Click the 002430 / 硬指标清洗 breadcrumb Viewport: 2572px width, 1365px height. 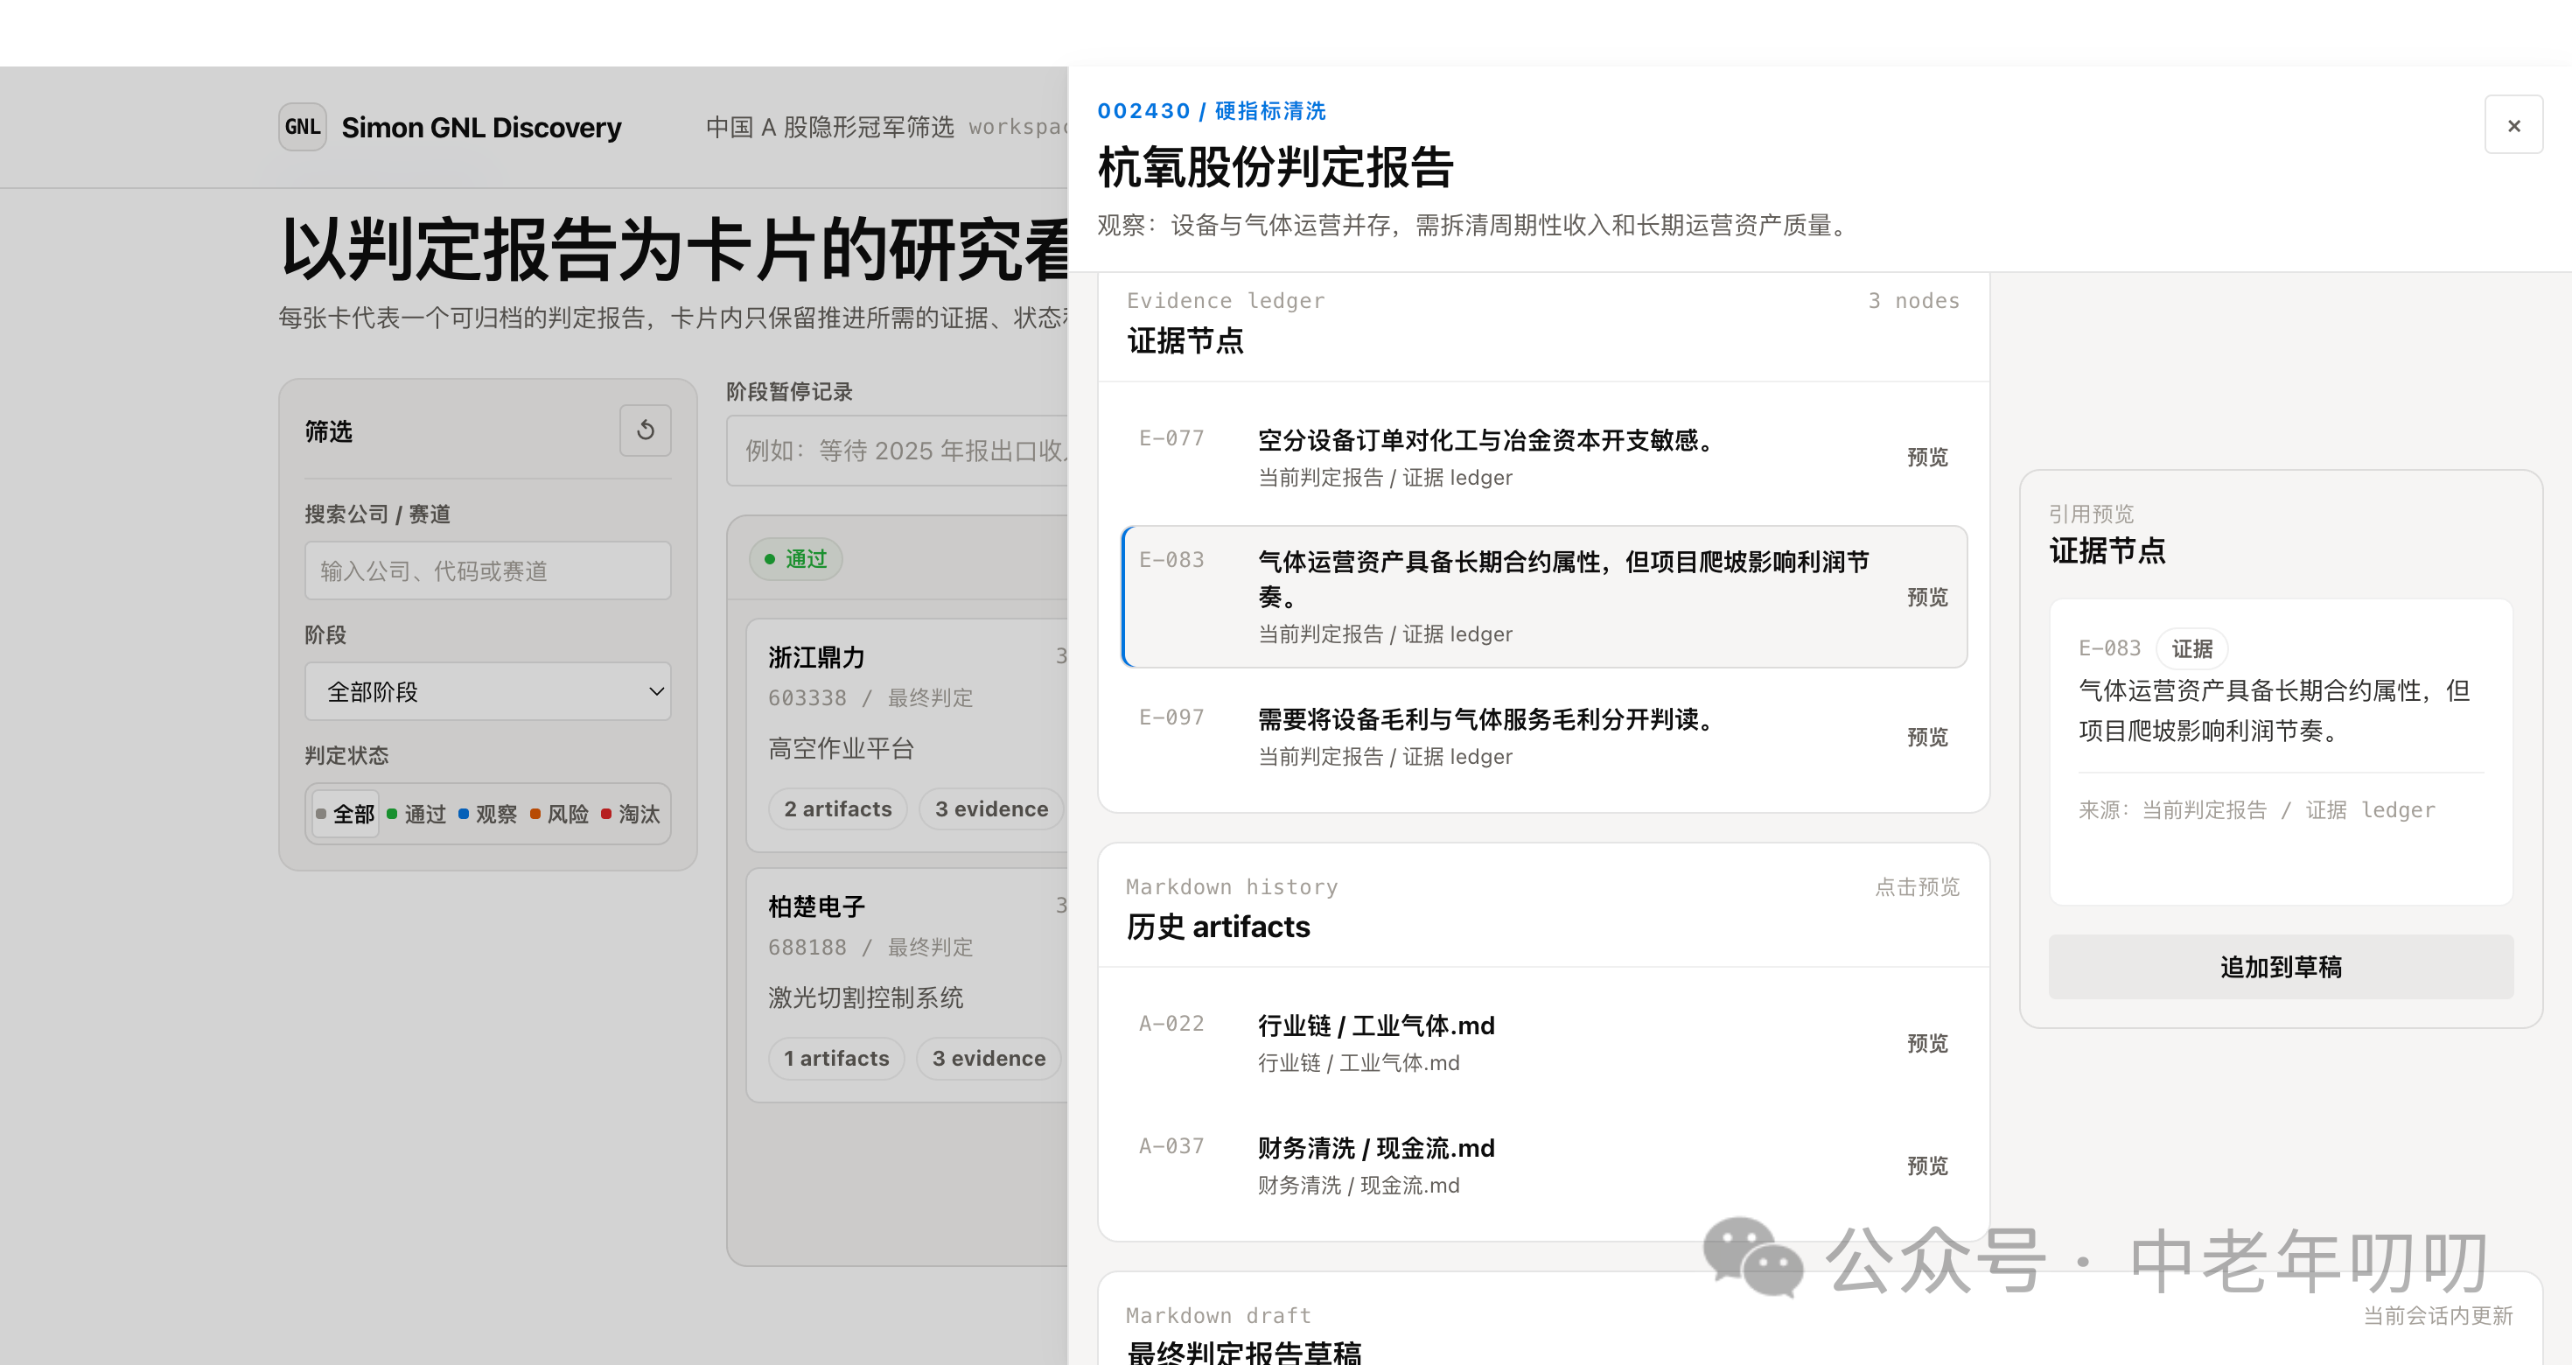click(x=1211, y=111)
